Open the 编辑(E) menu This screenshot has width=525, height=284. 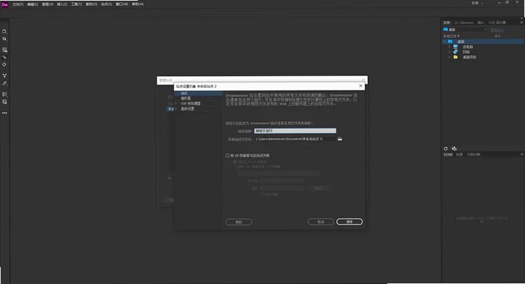pos(33,5)
